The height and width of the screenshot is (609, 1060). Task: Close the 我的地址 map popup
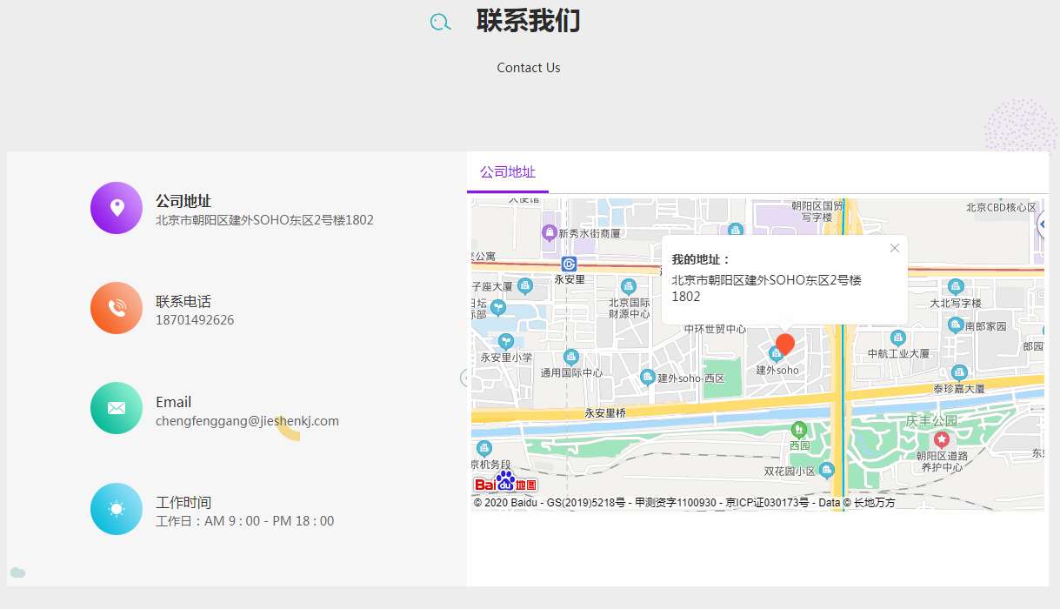click(895, 248)
